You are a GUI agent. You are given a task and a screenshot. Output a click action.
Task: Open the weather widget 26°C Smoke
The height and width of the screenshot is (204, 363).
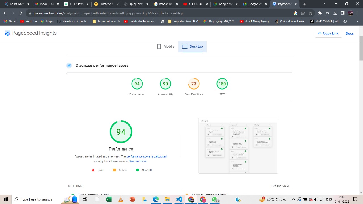pos(273,199)
